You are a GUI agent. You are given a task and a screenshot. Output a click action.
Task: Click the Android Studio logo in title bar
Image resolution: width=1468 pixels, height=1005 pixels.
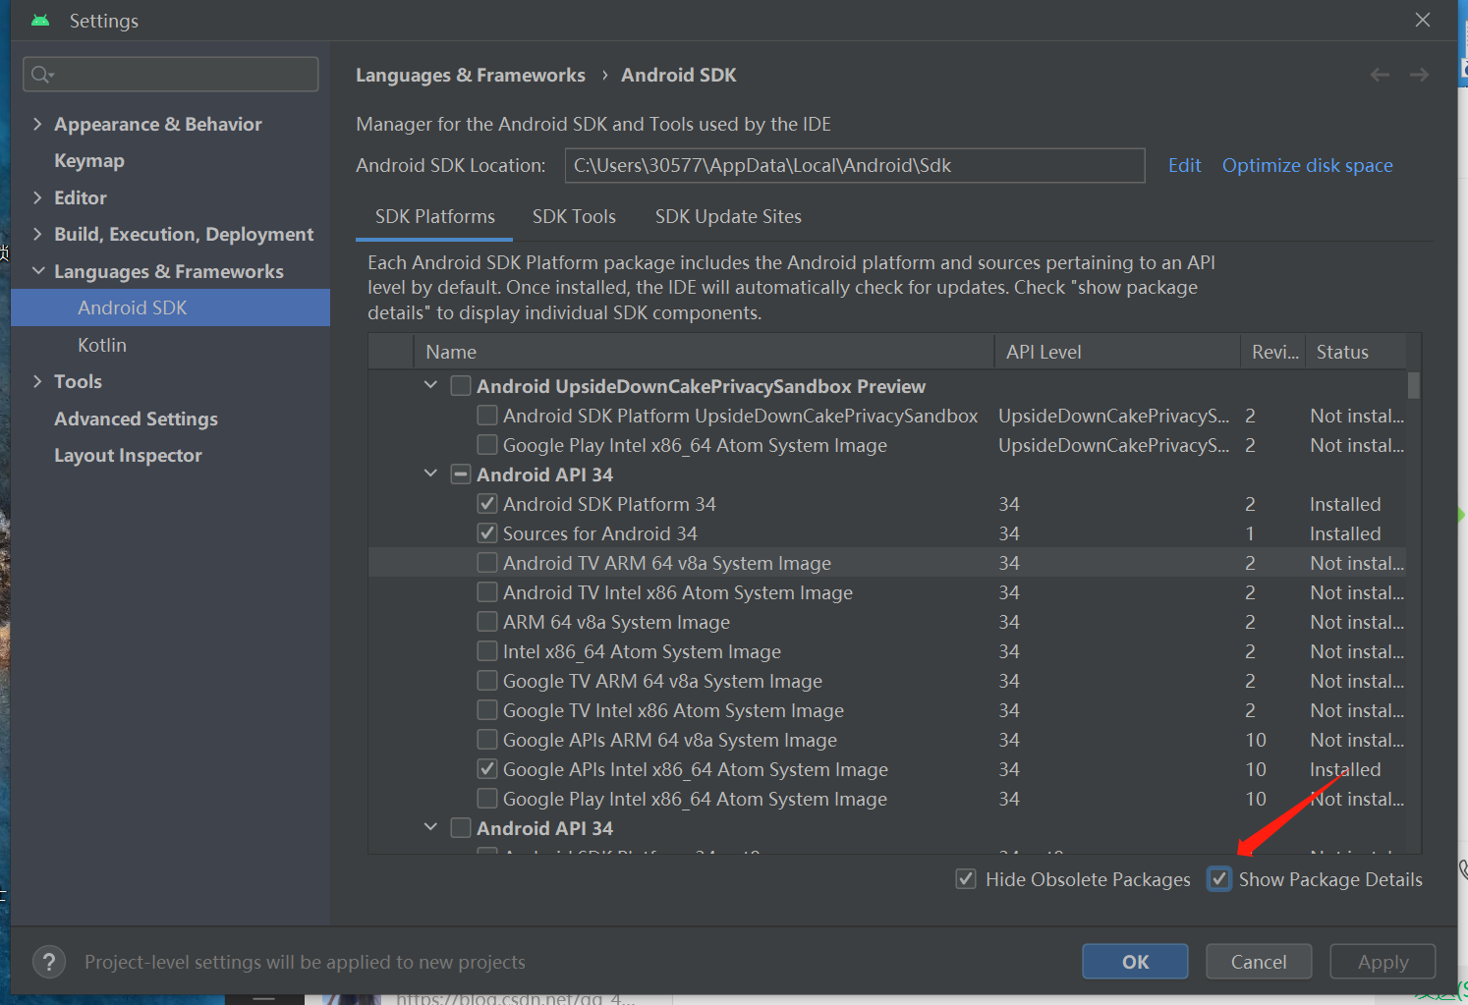(x=40, y=21)
